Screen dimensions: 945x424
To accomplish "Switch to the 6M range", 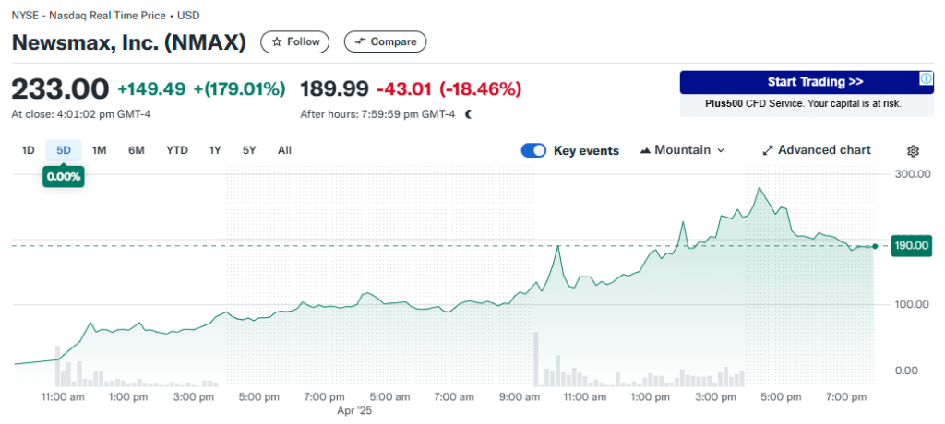I will pyautogui.click(x=136, y=150).
